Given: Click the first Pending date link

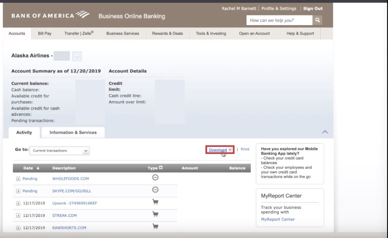Looking at the screenshot, I should pos(30,179).
